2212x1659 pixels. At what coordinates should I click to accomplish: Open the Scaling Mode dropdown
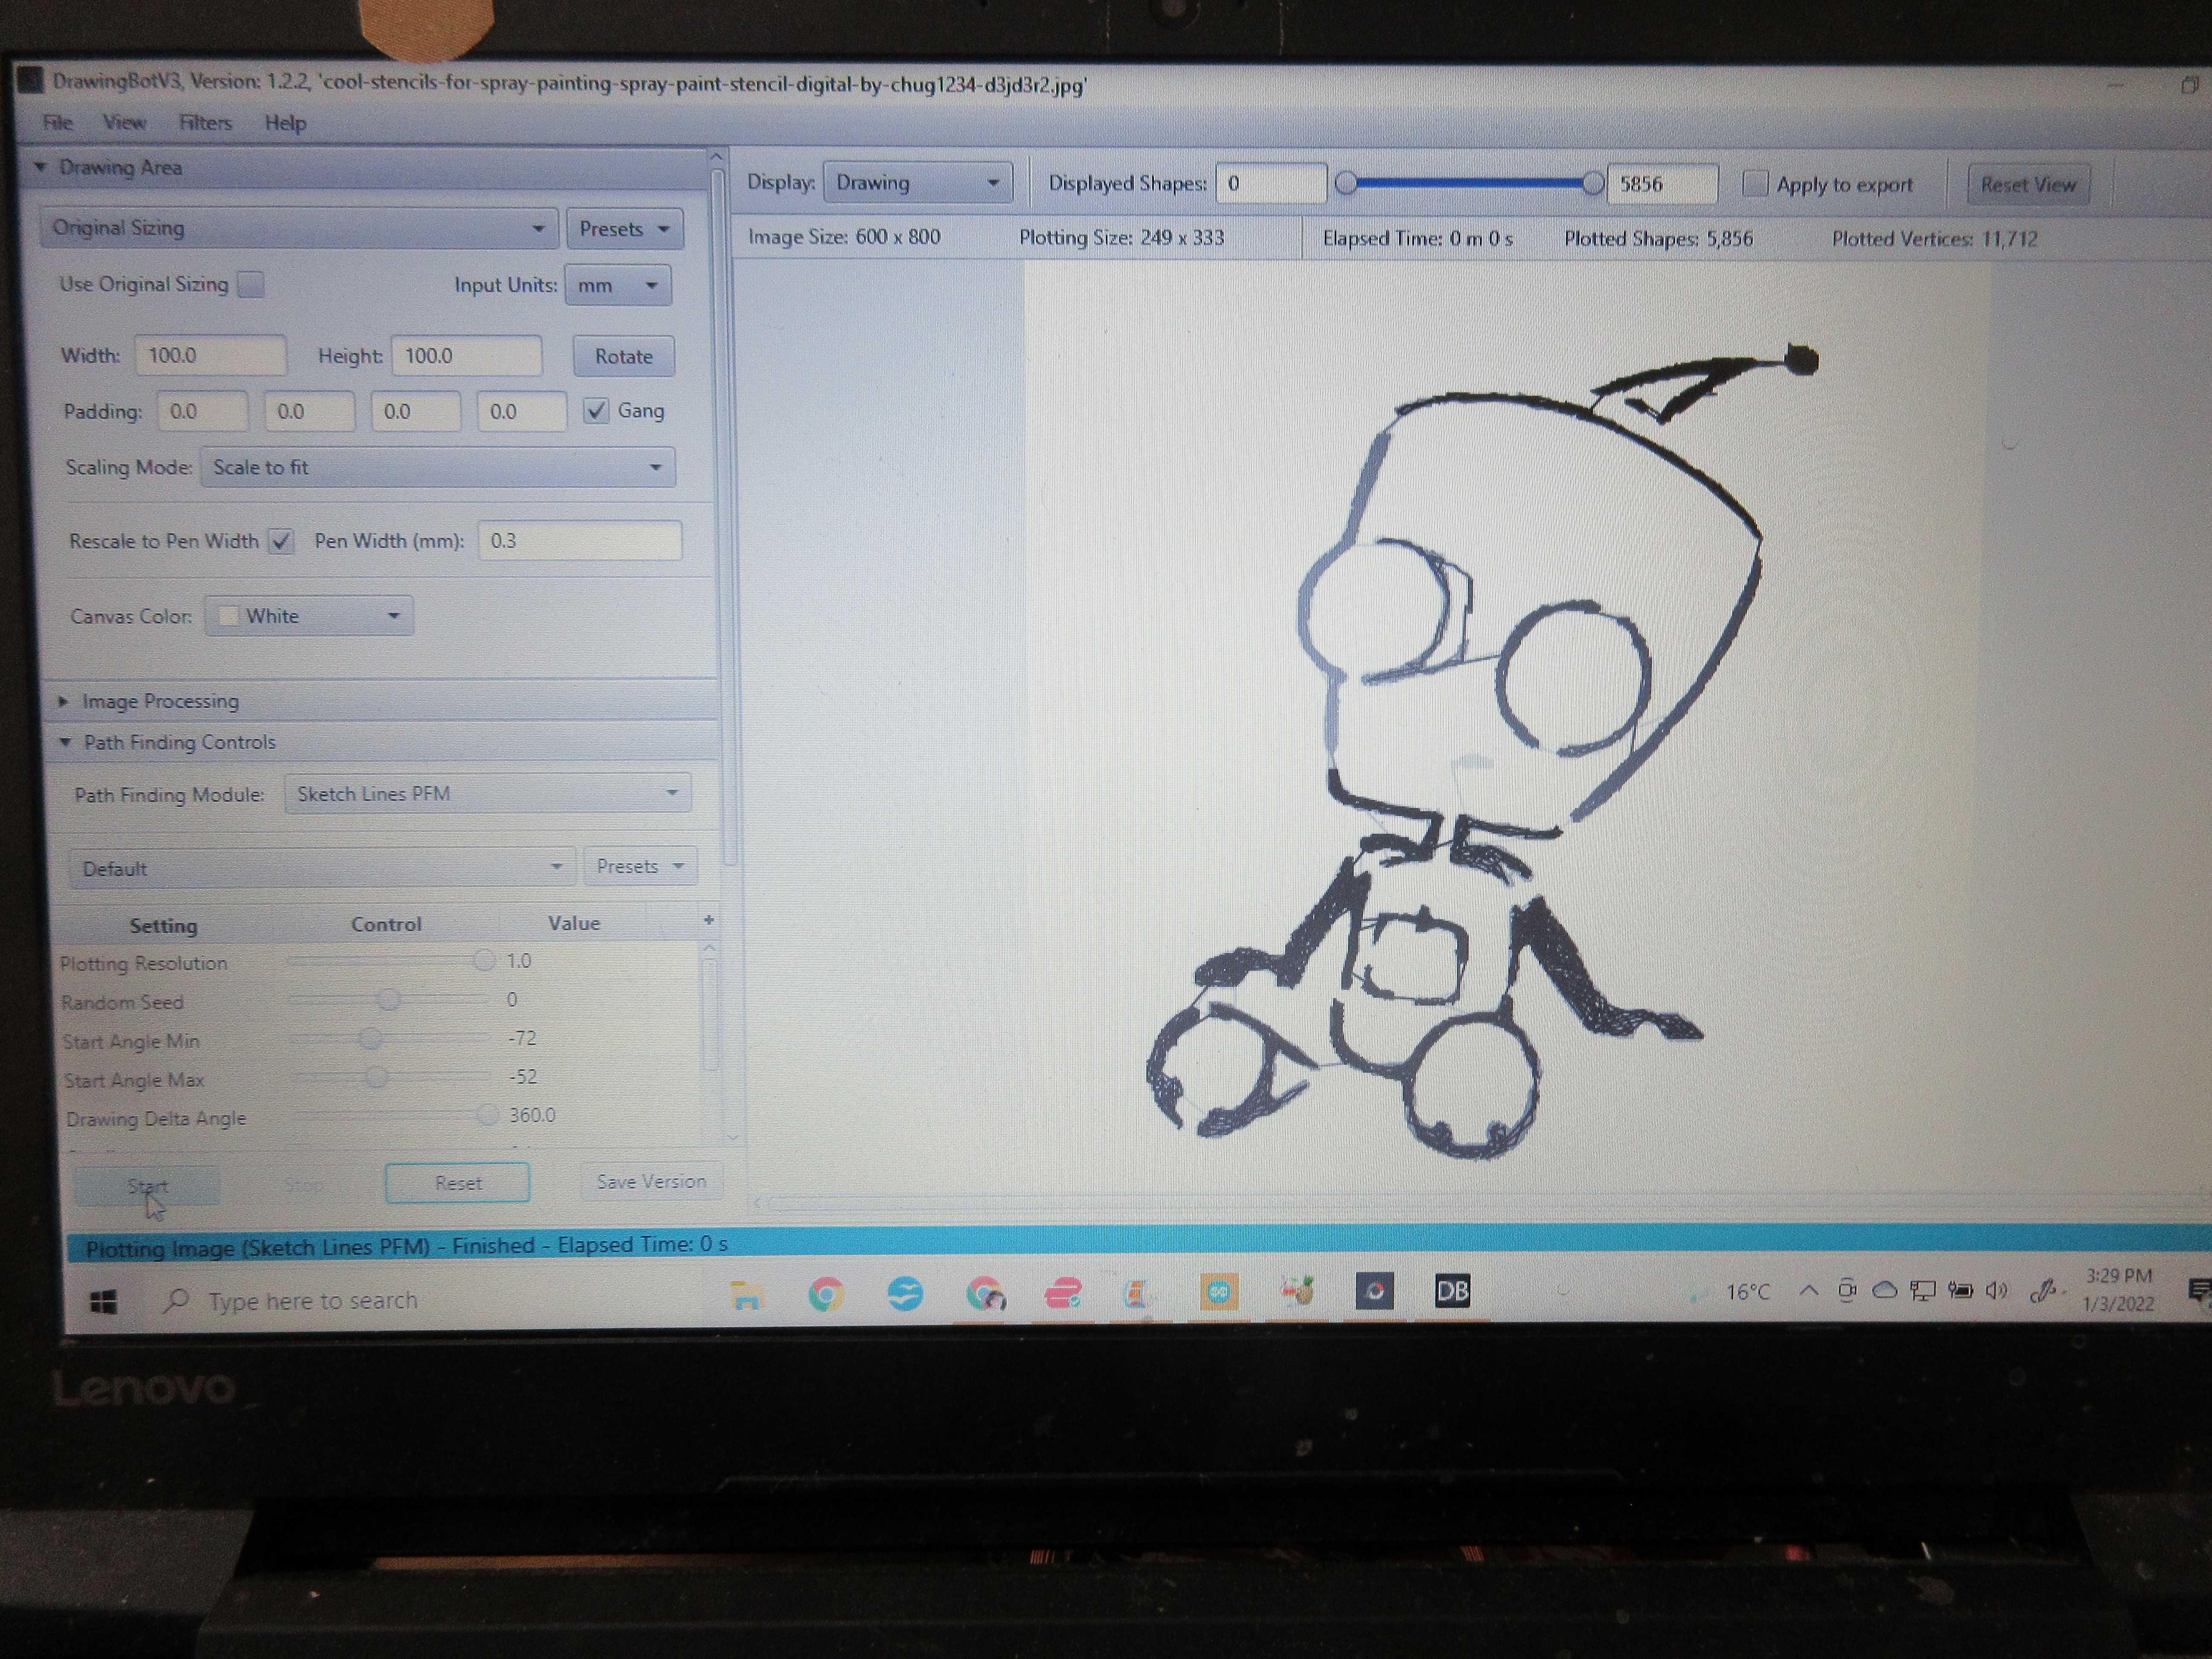(x=437, y=467)
